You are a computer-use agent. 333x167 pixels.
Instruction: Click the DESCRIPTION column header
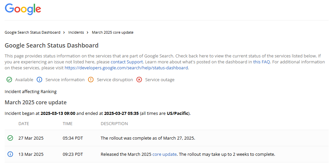pyautogui.click(x=114, y=124)
